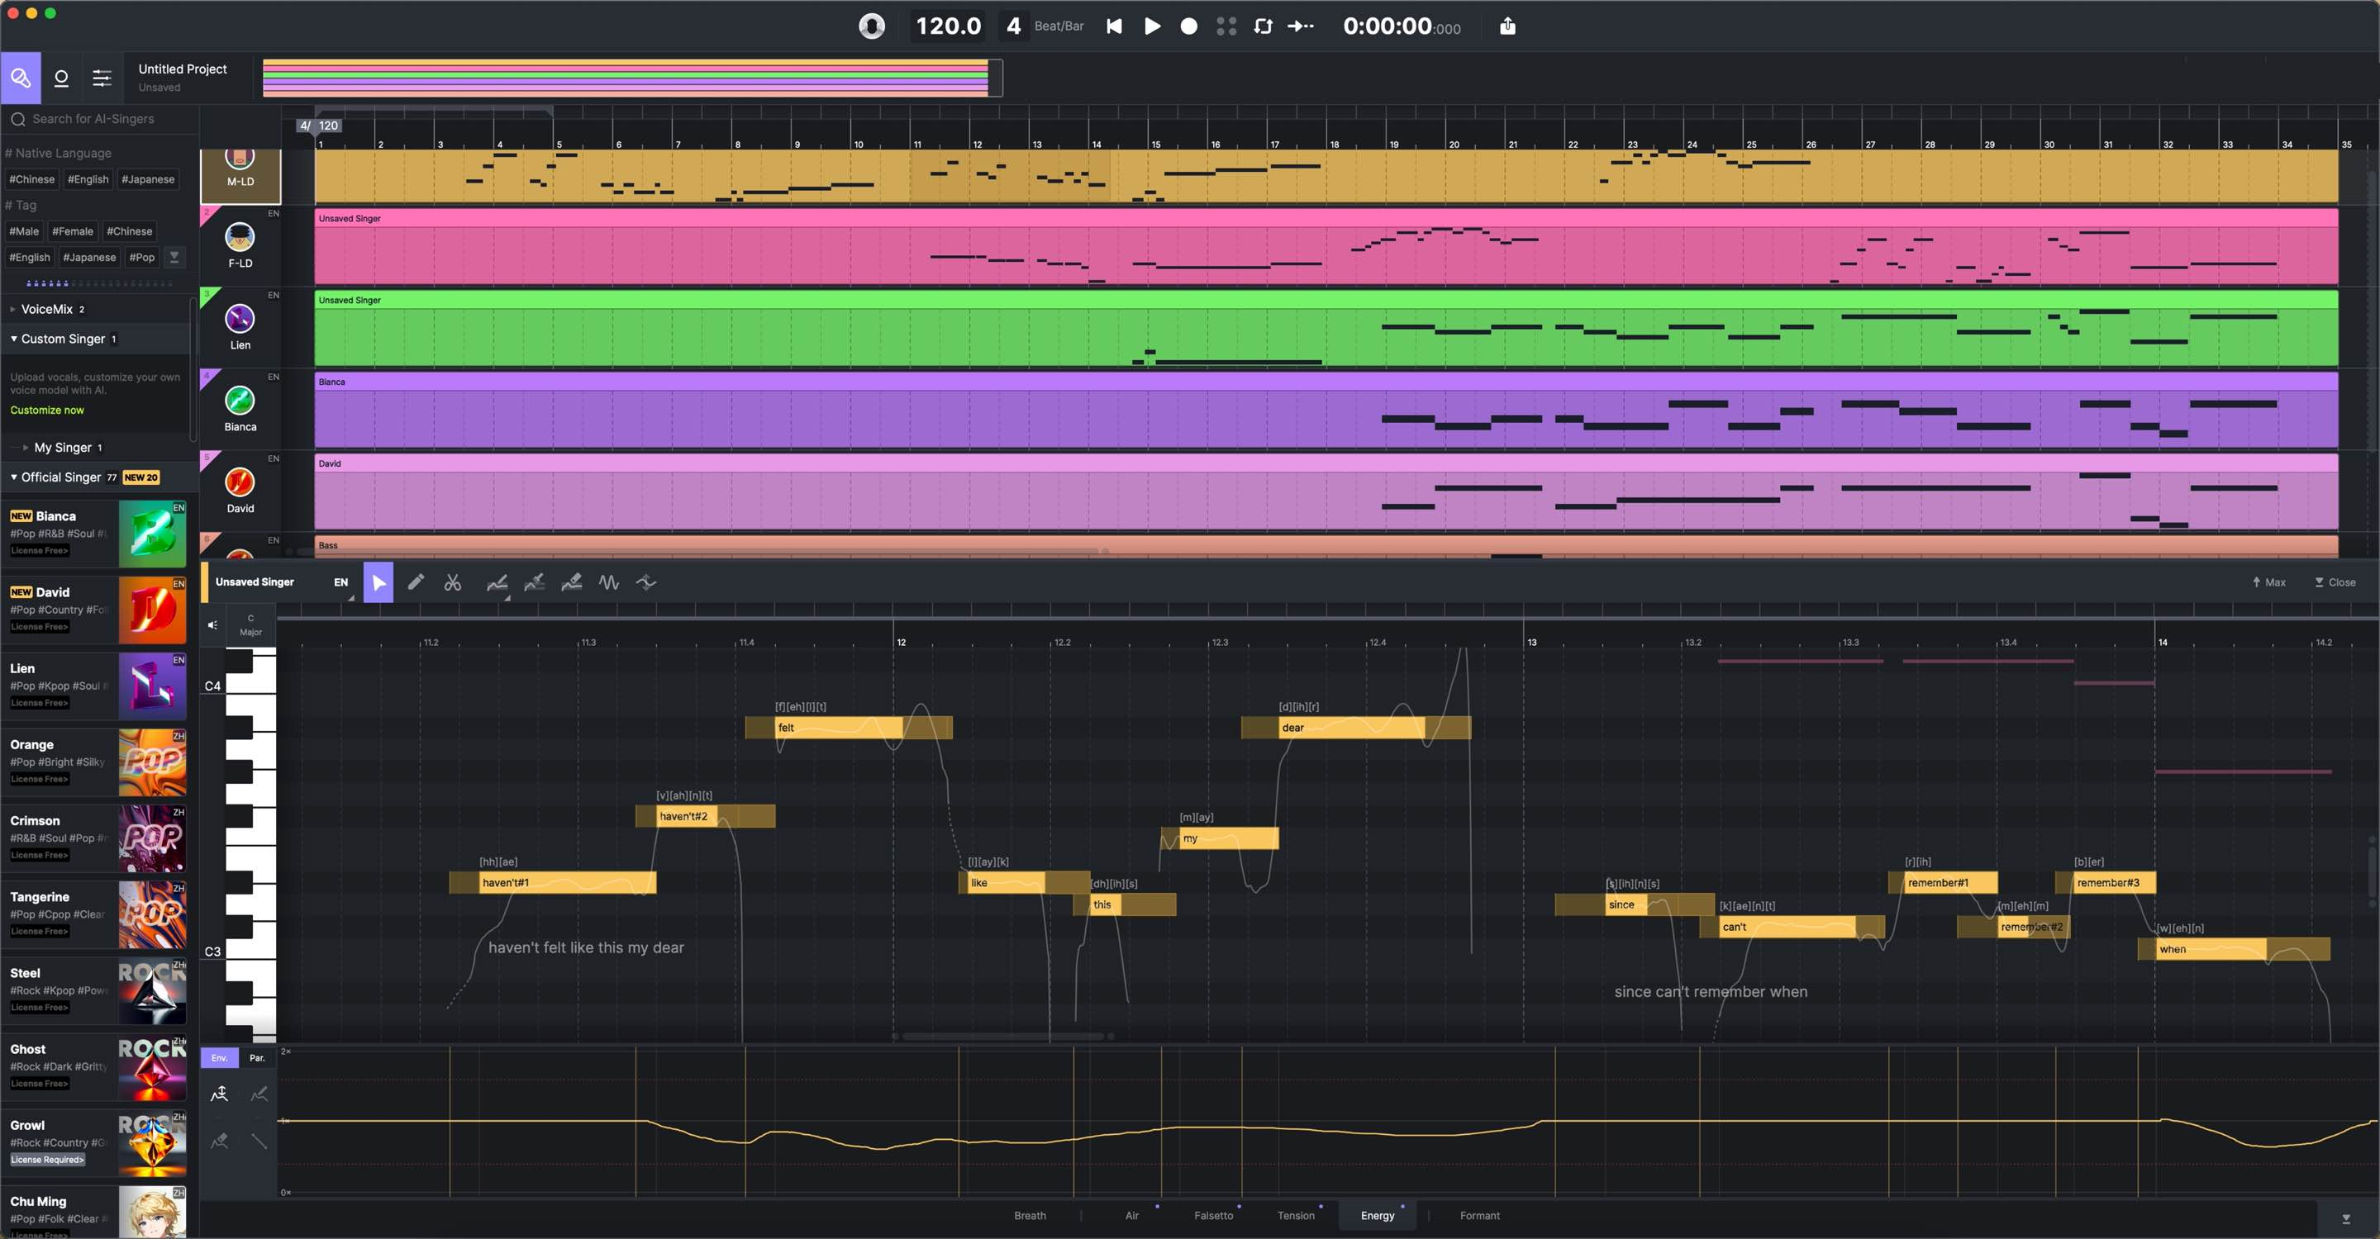Click the project overview minimap strip
The height and width of the screenshot is (1239, 2380).
pos(632,78)
